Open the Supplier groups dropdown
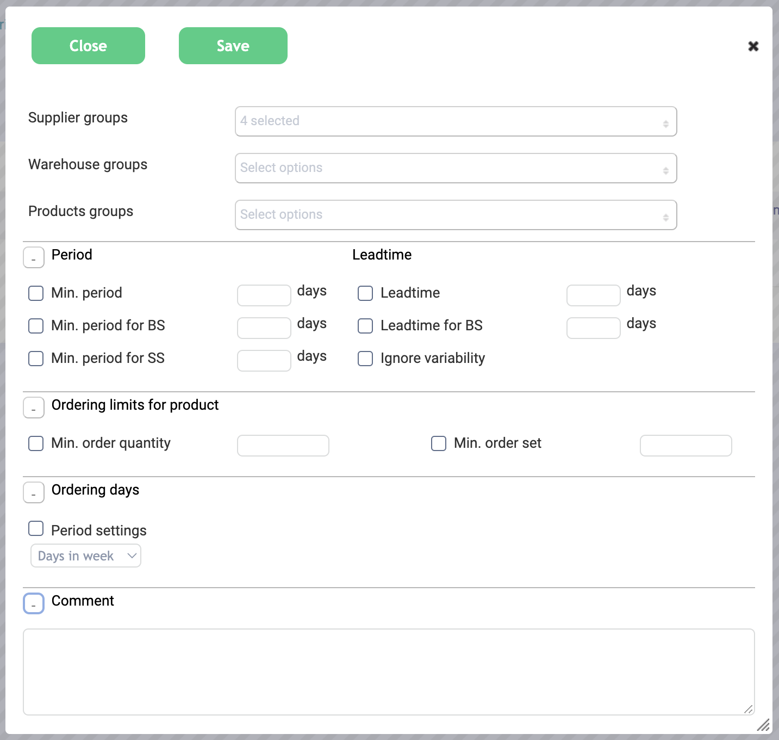 coord(456,121)
